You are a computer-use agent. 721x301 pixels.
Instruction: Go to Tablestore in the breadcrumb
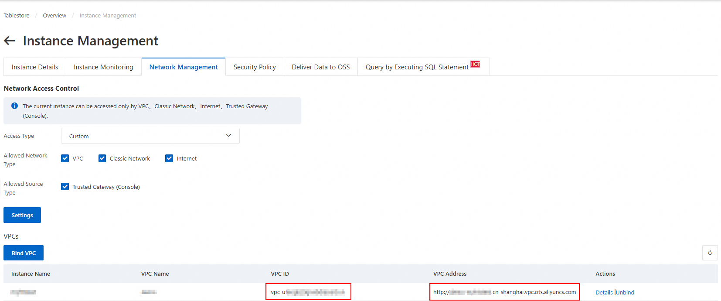click(17, 15)
